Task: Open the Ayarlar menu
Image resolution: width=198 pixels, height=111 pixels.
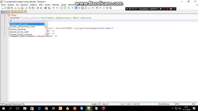Action: tap(47, 5)
